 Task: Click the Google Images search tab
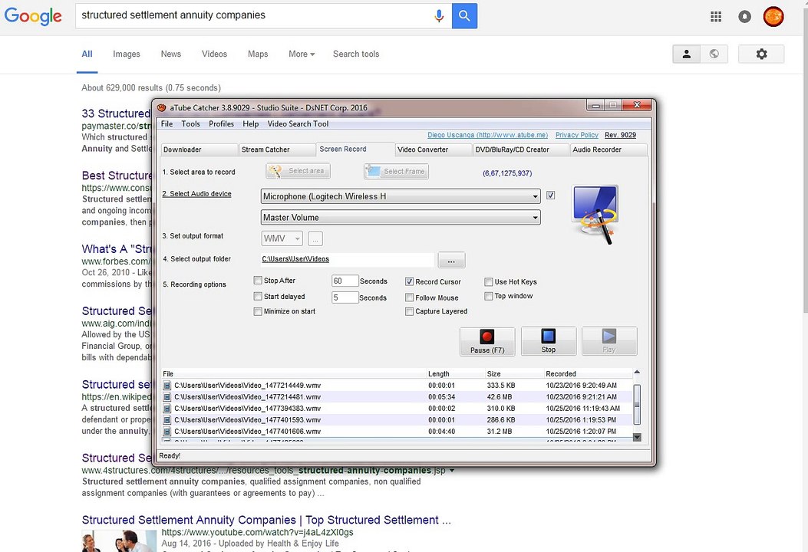[x=127, y=54]
